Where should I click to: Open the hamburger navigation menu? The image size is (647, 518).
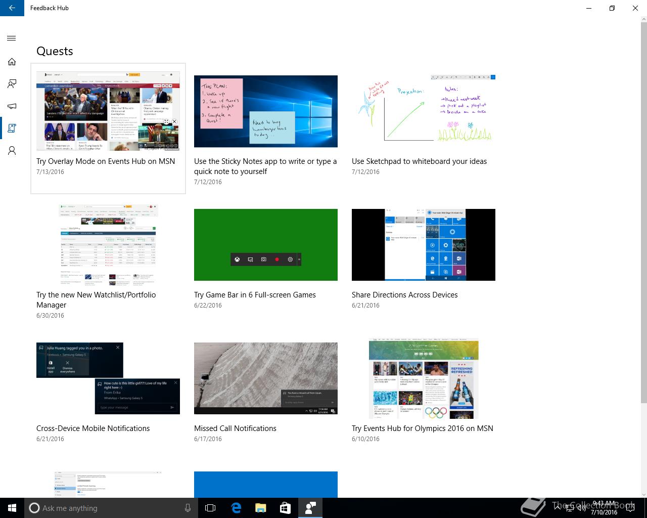(x=12, y=38)
